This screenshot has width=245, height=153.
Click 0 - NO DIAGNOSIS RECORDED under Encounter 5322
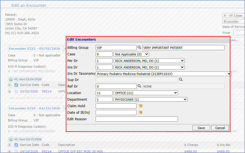click(32, 71)
